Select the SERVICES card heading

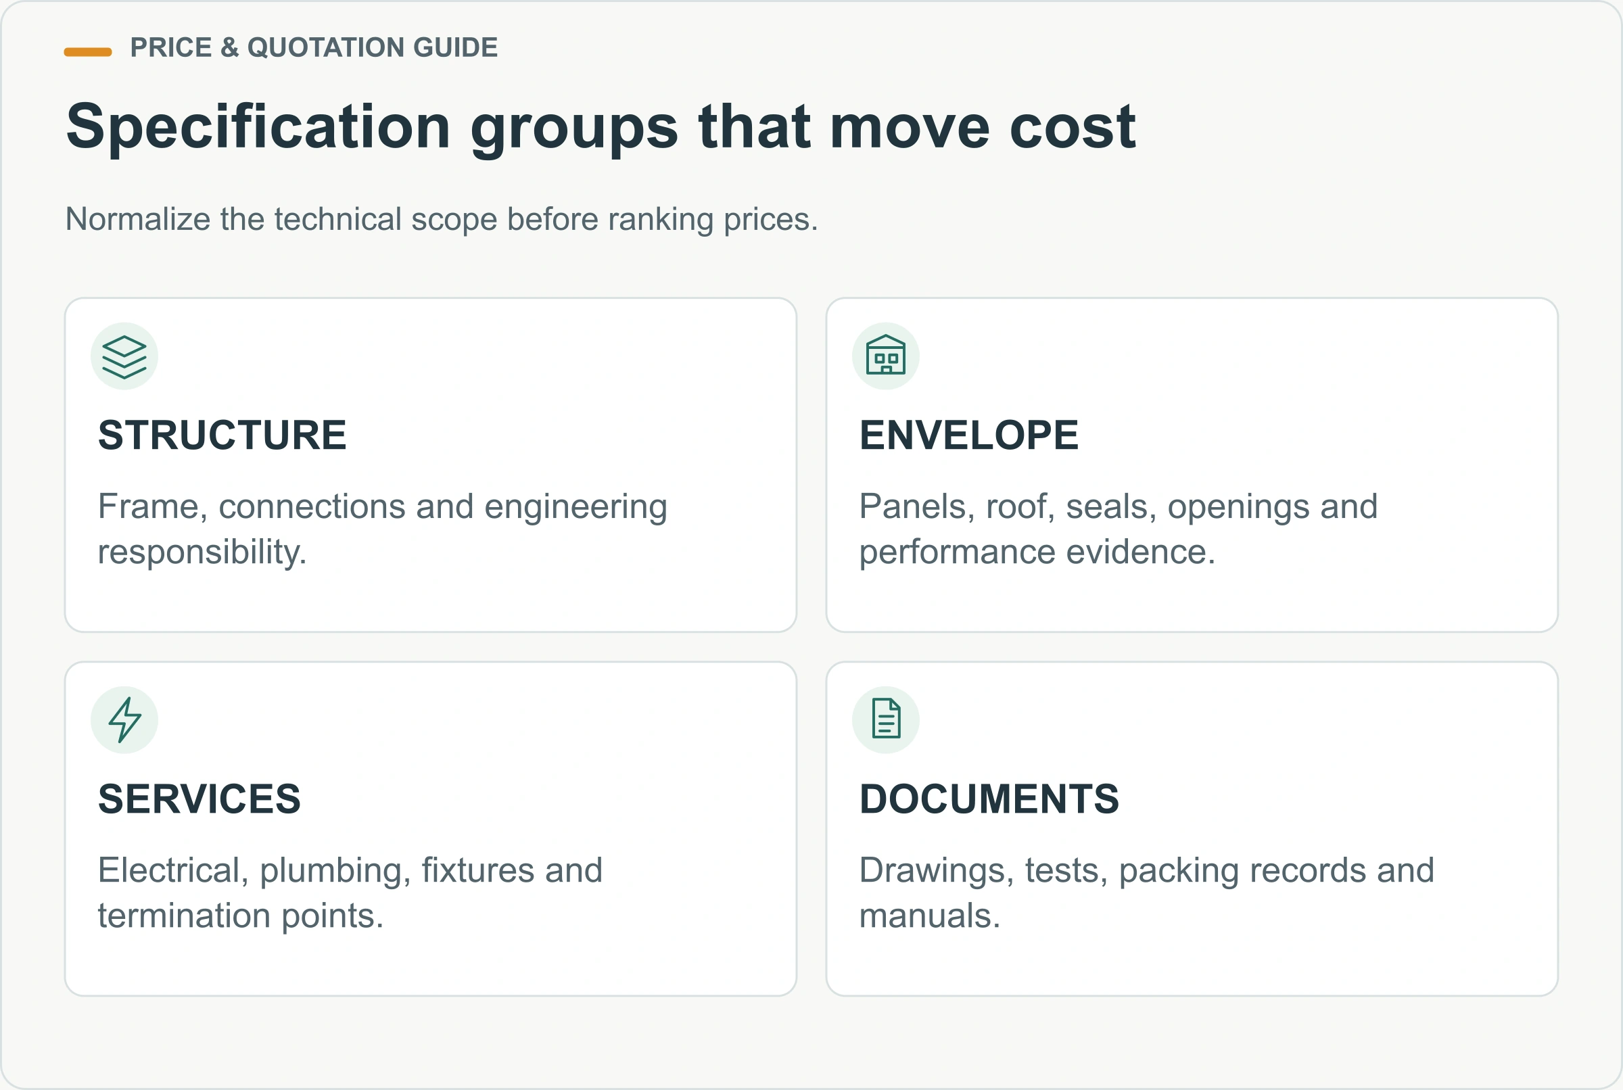[x=199, y=799]
